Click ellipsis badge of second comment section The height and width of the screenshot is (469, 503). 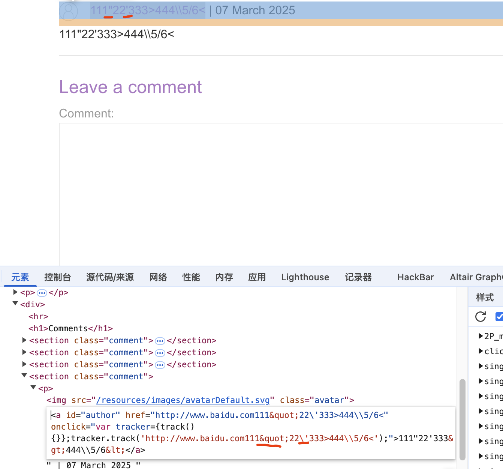(x=160, y=353)
